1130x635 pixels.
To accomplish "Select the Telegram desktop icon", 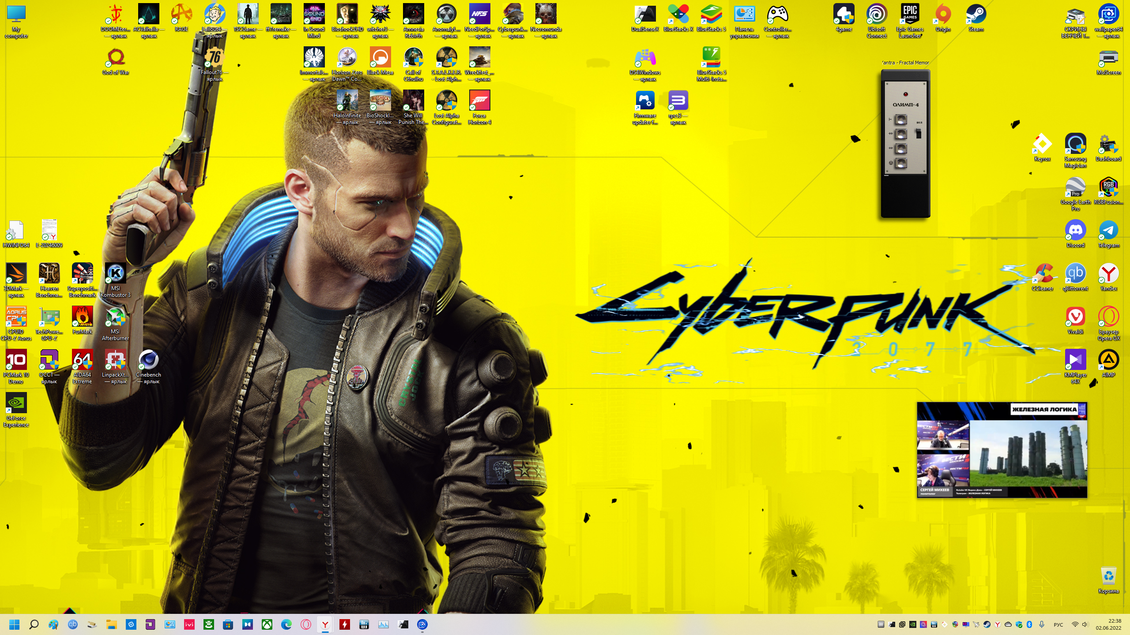I will coord(1108,231).
